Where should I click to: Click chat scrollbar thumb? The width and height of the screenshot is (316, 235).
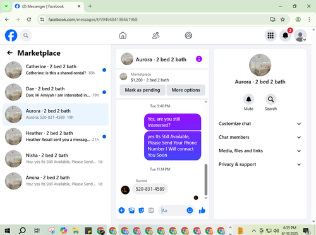[206, 179]
